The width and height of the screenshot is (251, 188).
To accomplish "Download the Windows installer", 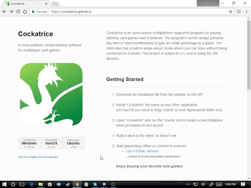I will click(x=29, y=143).
